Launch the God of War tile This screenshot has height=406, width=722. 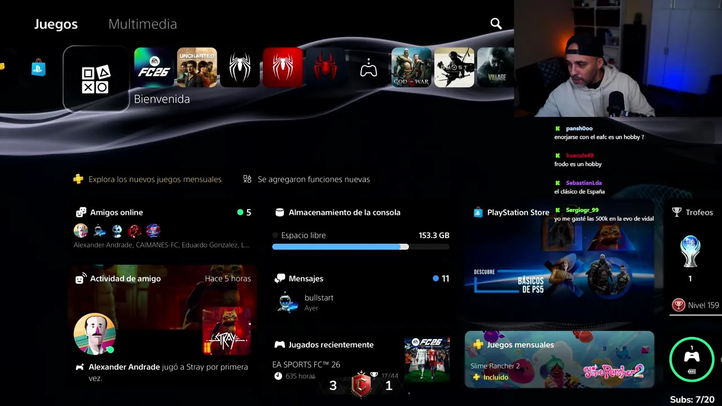click(x=411, y=68)
